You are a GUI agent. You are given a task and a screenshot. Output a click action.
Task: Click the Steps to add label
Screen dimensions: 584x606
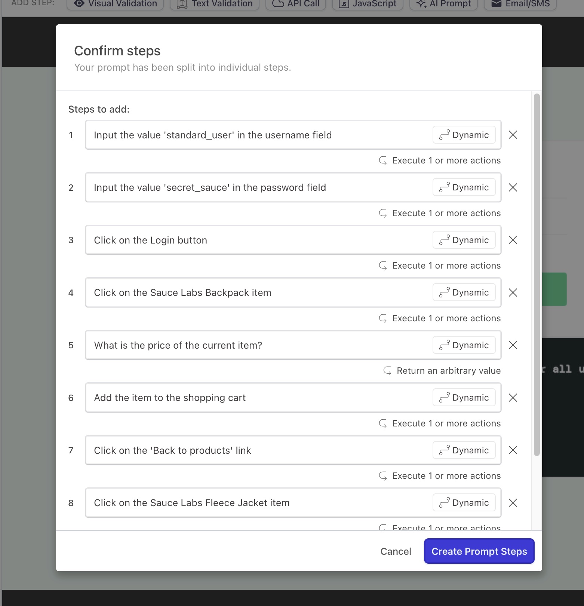click(x=99, y=109)
